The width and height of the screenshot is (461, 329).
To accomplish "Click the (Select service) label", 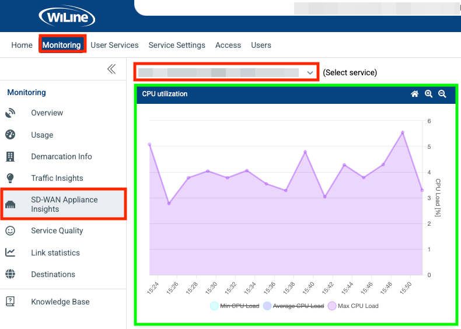I will 350,72.
